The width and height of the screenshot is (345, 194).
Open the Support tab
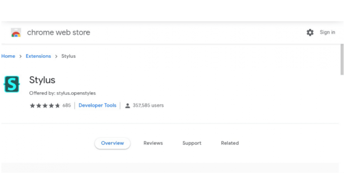click(192, 143)
